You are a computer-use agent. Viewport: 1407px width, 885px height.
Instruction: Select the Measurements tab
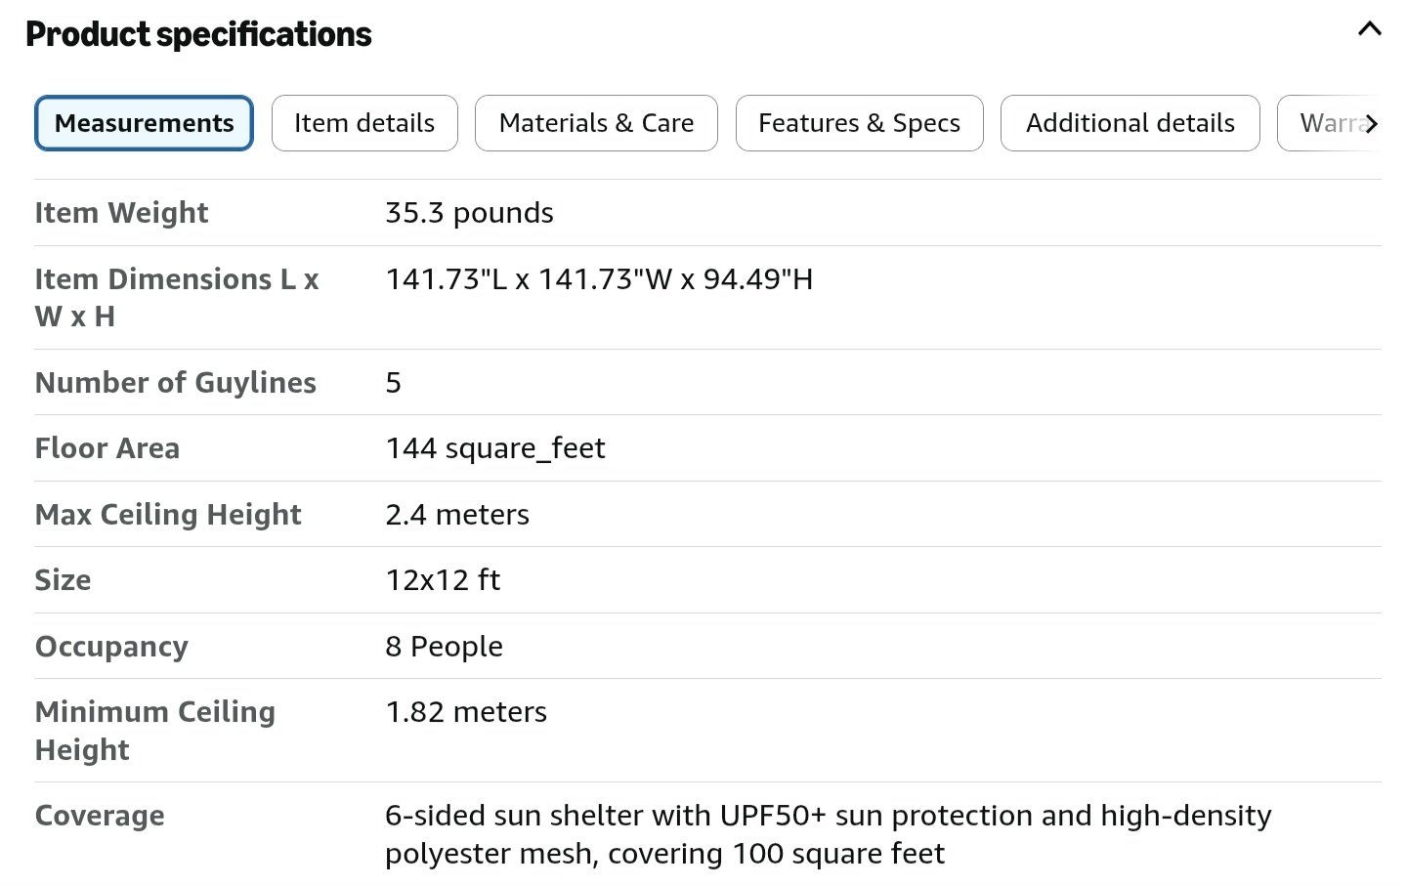144,123
